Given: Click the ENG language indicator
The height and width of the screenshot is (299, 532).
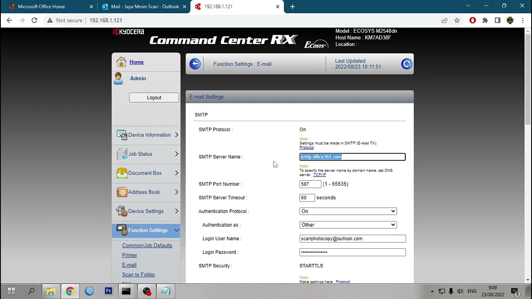Looking at the screenshot, I should (x=472, y=291).
